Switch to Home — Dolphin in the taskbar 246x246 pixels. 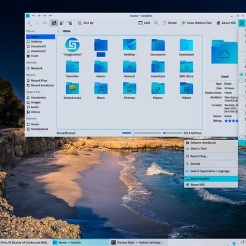(81, 242)
